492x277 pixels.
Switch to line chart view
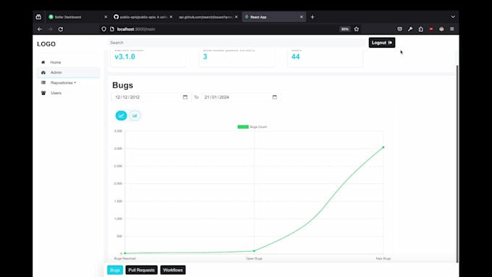pyautogui.click(x=121, y=116)
